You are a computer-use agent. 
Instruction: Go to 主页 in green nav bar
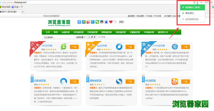[x=48, y=32]
